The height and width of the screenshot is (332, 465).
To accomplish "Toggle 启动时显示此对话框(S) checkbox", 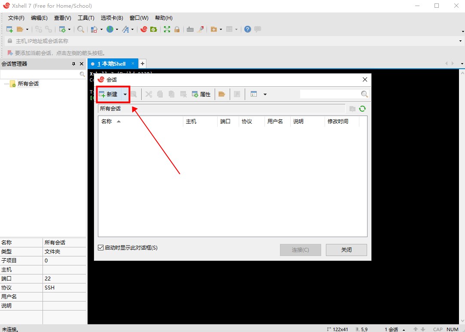I will (101, 248).
